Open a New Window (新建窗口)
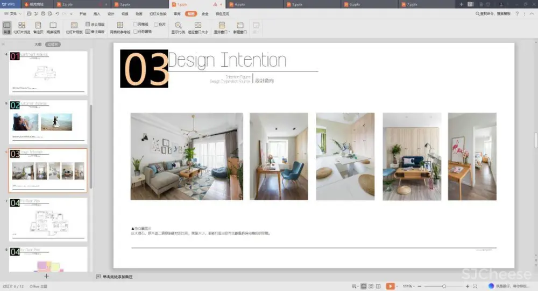This screenshot has width=538, height=291. coord(240,27)
